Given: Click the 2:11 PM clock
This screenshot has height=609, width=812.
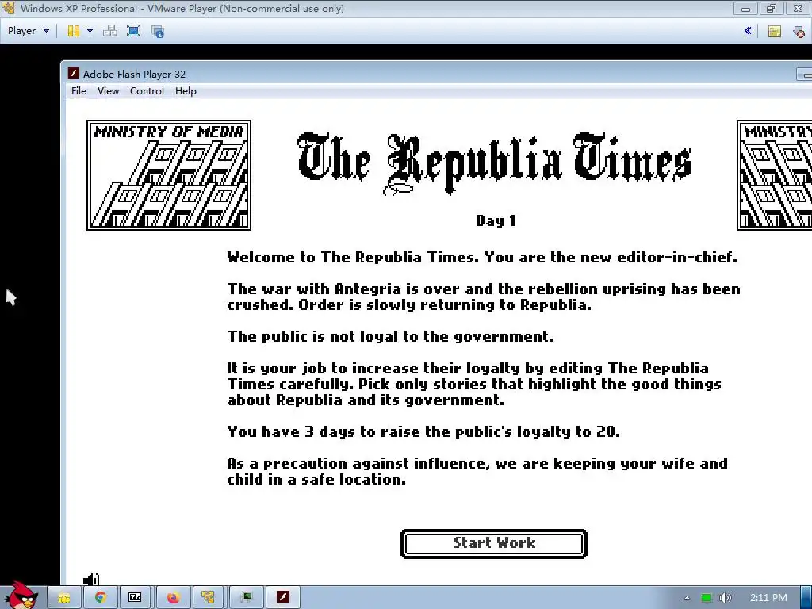Looking at the screenshot, I should tap(768, 598).
